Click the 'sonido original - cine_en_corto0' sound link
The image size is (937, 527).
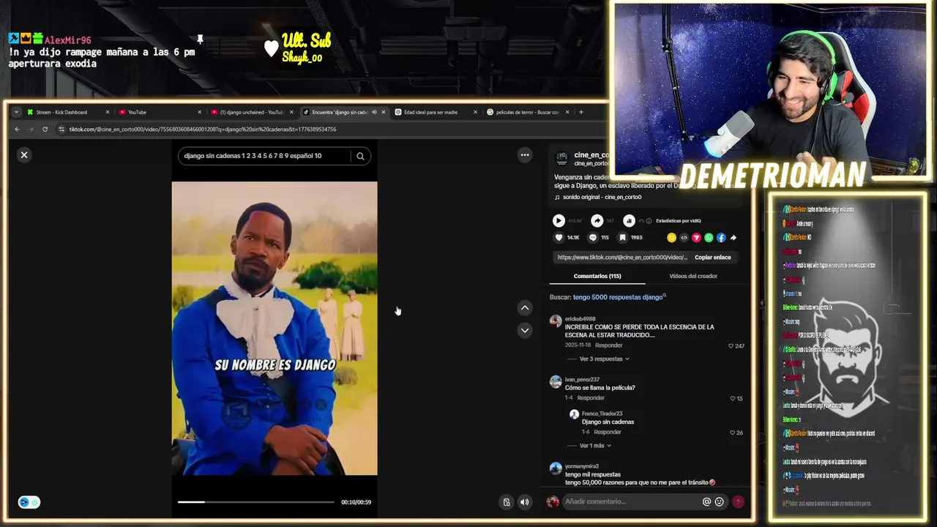point(602,197)
